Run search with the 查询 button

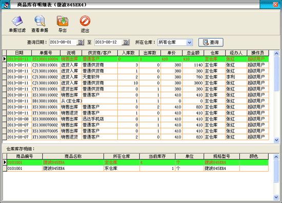[211, 42]
